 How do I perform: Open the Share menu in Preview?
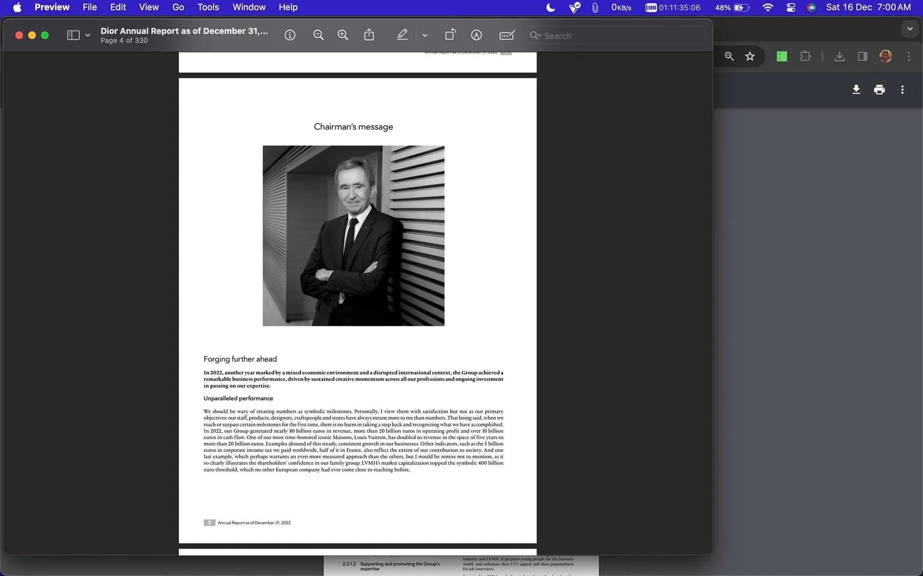(369, 35)
